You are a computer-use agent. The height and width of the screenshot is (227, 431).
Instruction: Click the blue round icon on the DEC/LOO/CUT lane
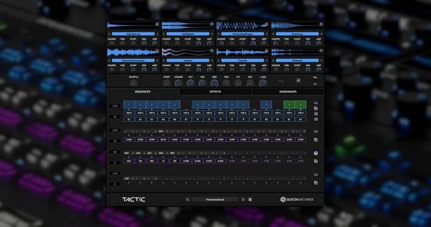click(x=315, y=153)
